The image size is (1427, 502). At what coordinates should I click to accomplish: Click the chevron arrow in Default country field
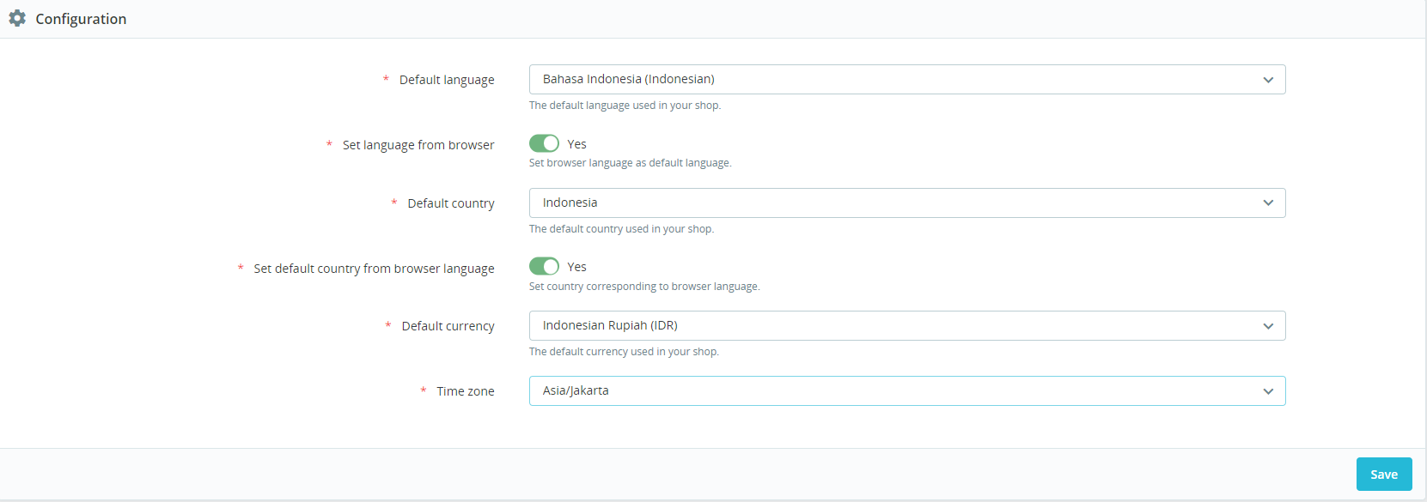(x=1268, y=203)
